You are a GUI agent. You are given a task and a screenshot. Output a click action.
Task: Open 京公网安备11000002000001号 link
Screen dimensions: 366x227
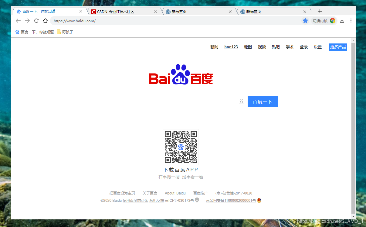click(x=231, y=201)
